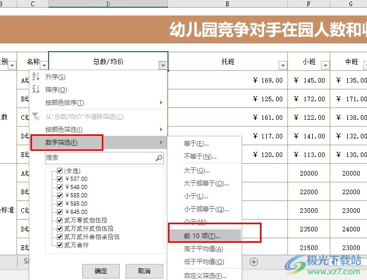This screenshot has height=280, width=367.
Task: Click cell with ¥113.00 in 小班
Action: [309, 154]
